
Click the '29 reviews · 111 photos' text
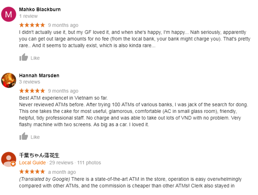75,163
